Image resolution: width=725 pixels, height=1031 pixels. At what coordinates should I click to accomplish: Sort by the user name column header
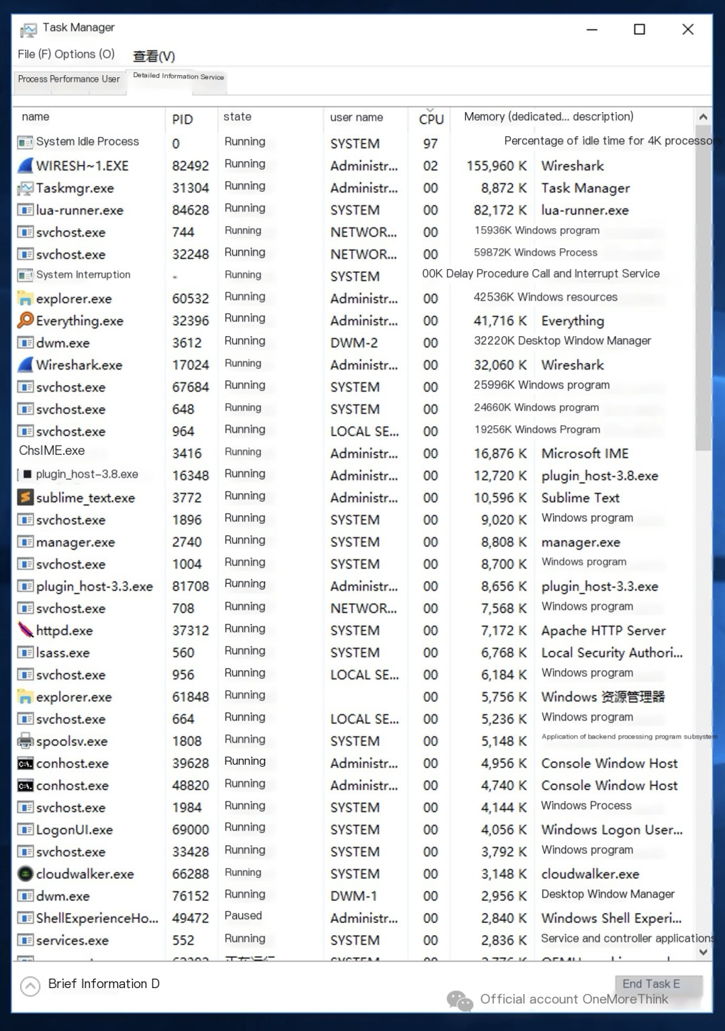[x=356, y=117]
